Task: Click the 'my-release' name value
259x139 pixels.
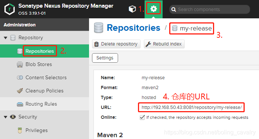Action: click(x=153, y=78)
